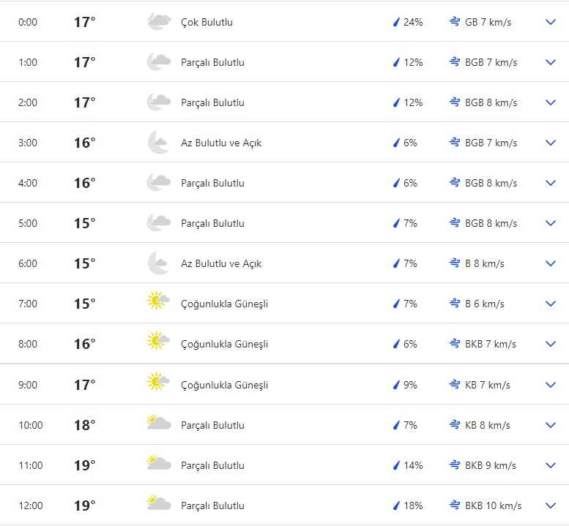Click the raindrop icon next to 18%
569x526 pixels.
point(396,506)
